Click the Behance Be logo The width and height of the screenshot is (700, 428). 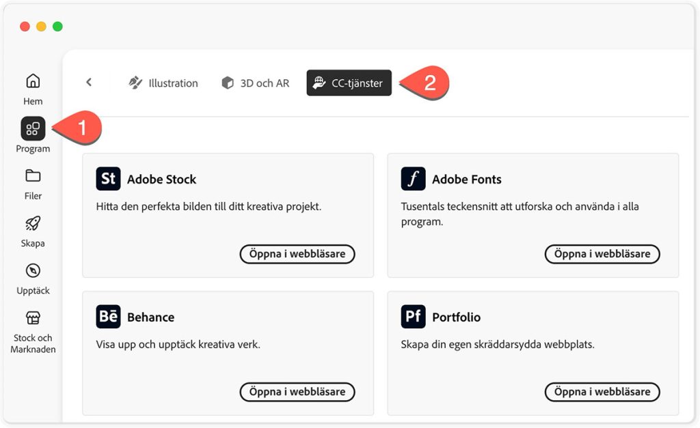[109, 317]
